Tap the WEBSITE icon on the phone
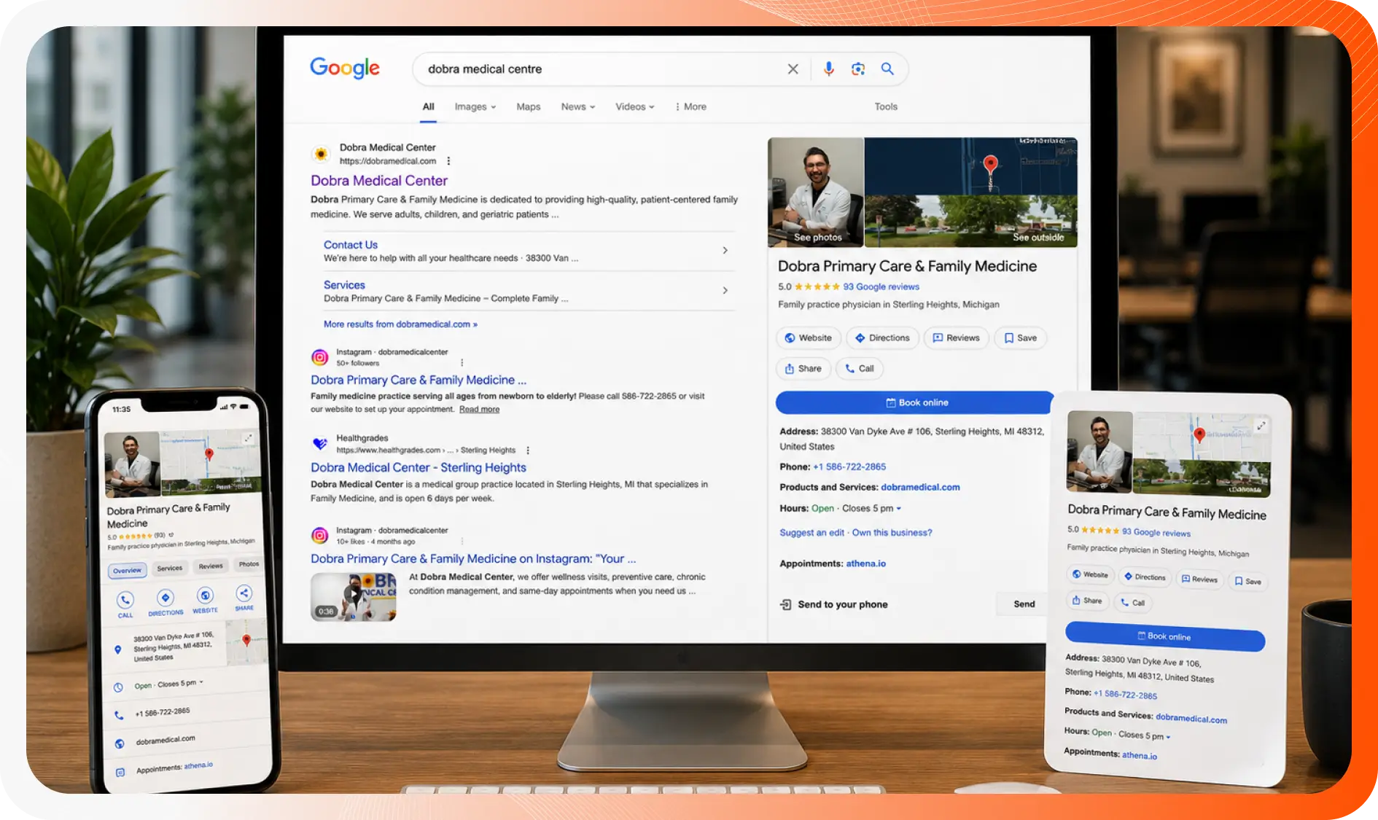Screen dimensions: 1378x820 [x=206, y=596]
